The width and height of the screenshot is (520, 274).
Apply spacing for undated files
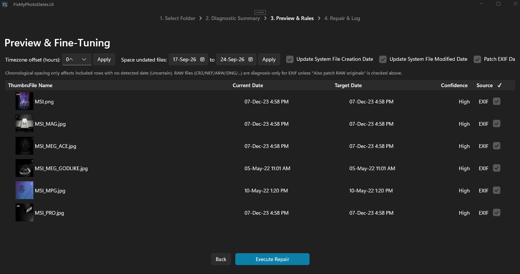pyautogui.click(x=269, y=59)
